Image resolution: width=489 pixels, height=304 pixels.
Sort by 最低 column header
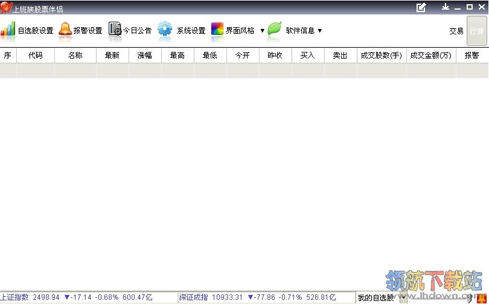tap(210, 55)
